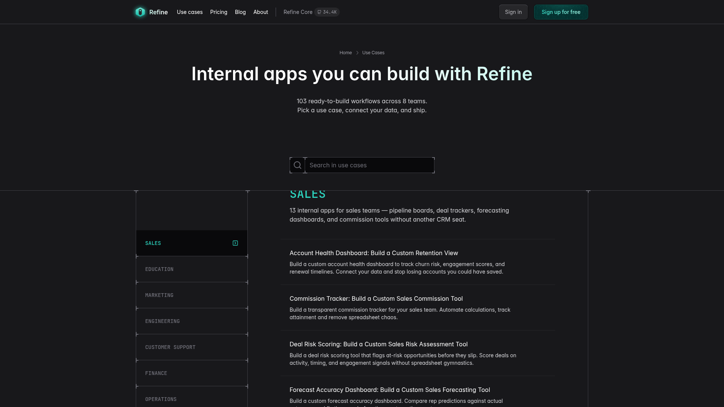Go to Home breadcrumb
The width and height of the screenshot is (724, 407).
click(345, 53)
